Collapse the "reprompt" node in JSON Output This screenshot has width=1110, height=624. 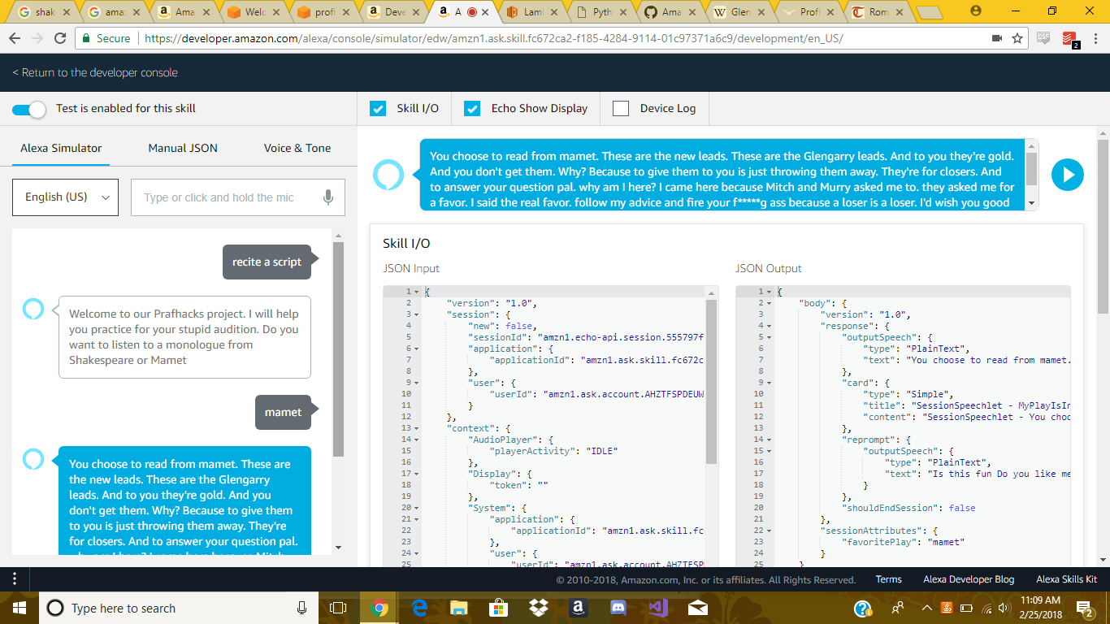(x=769, y=440)
